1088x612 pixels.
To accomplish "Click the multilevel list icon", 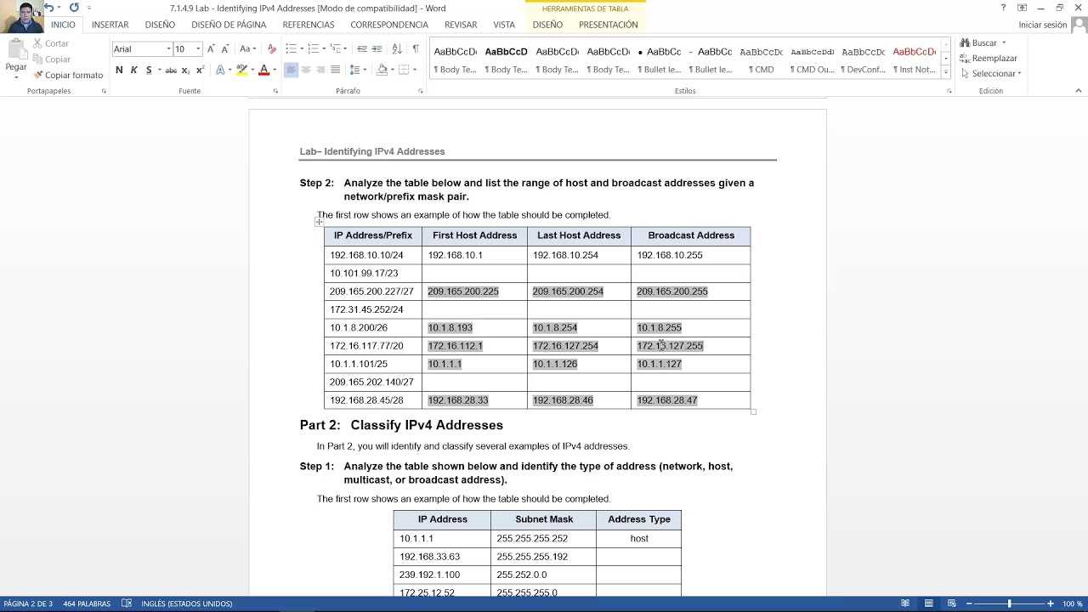I will 335,48.
